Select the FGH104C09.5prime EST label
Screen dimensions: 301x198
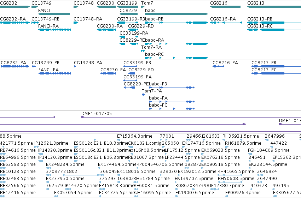coord(269,150)
